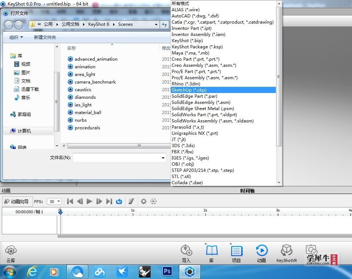Play the animation timeline
352x279 pixels.
click(89, 201)
